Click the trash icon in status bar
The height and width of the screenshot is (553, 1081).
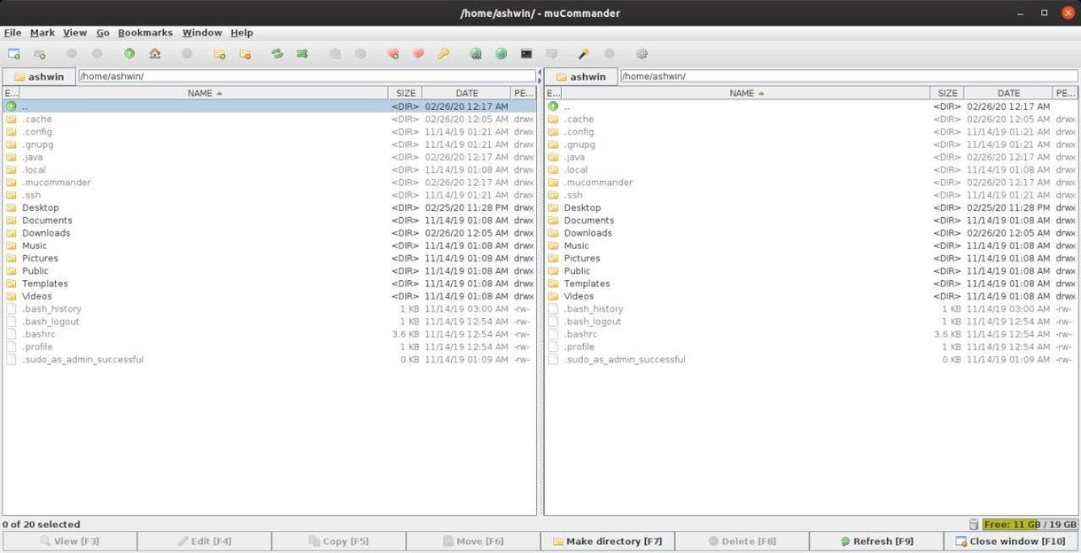coord(974,524)
